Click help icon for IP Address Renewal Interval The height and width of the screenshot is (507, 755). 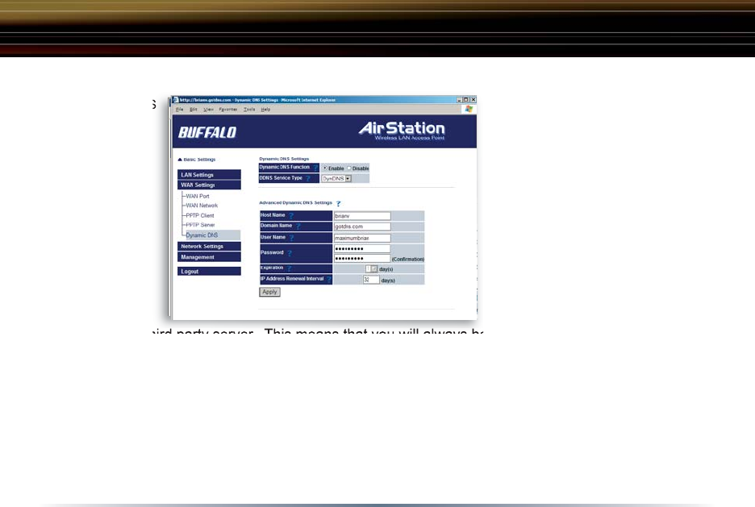pyautogui.click(x=329, y=279)
